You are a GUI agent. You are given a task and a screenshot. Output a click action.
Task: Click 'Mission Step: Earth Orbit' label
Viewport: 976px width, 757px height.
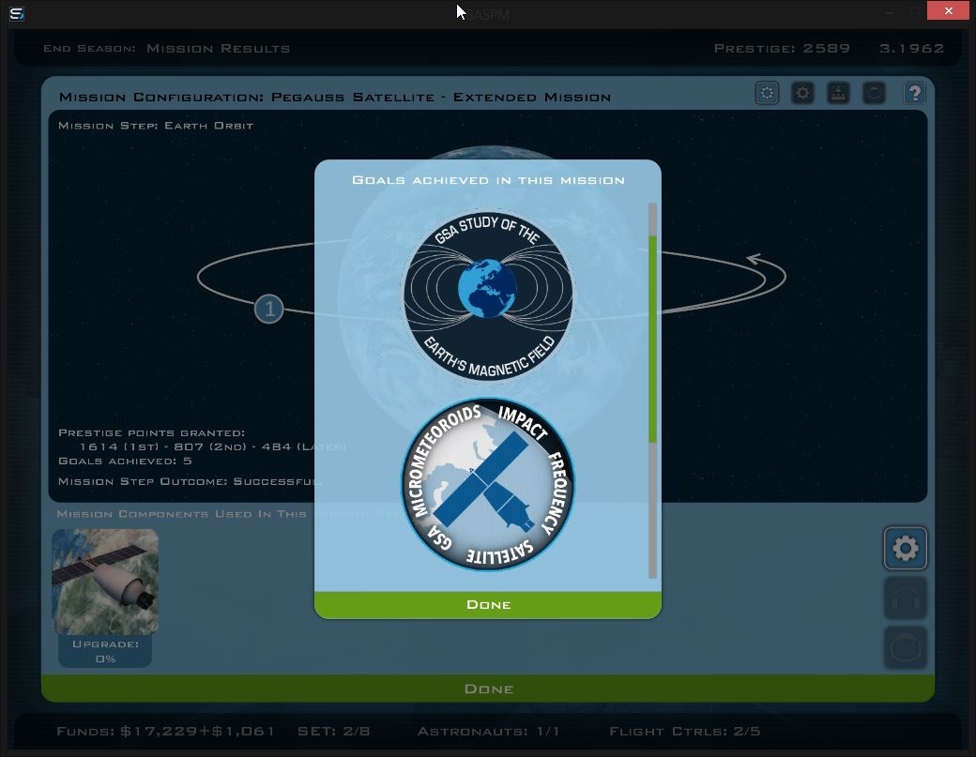[x=156, y=126]
